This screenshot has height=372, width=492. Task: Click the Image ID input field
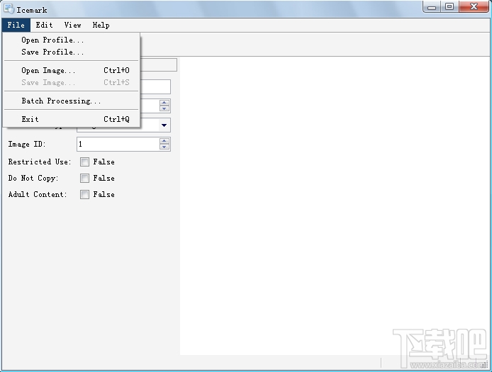[118, 144]
